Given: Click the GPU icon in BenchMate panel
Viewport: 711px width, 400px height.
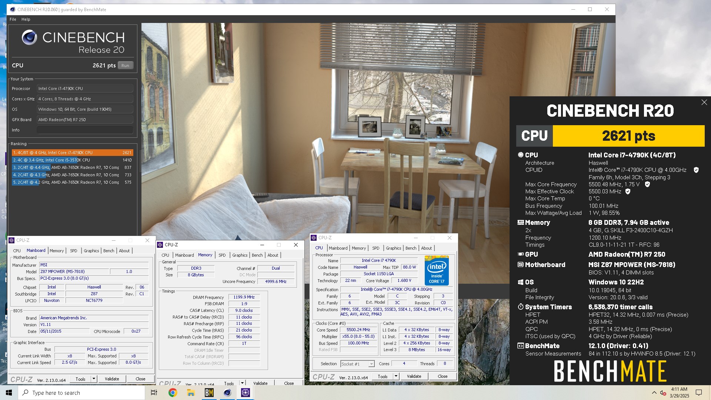Looking at the screenshot, I should point(521,254).
